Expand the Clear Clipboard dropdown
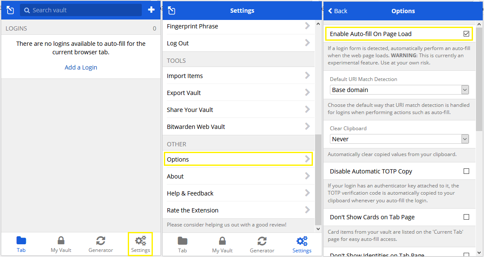Screen dimensions: 484x257 (399, 139)
